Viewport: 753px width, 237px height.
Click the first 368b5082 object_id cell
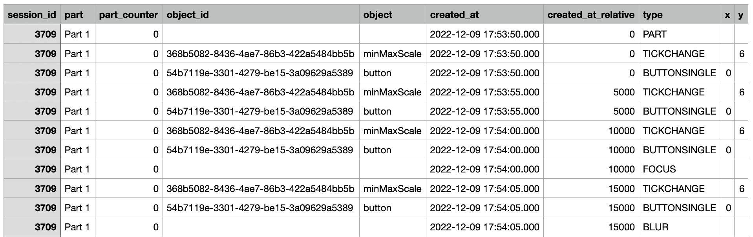[x=261, y=54]
